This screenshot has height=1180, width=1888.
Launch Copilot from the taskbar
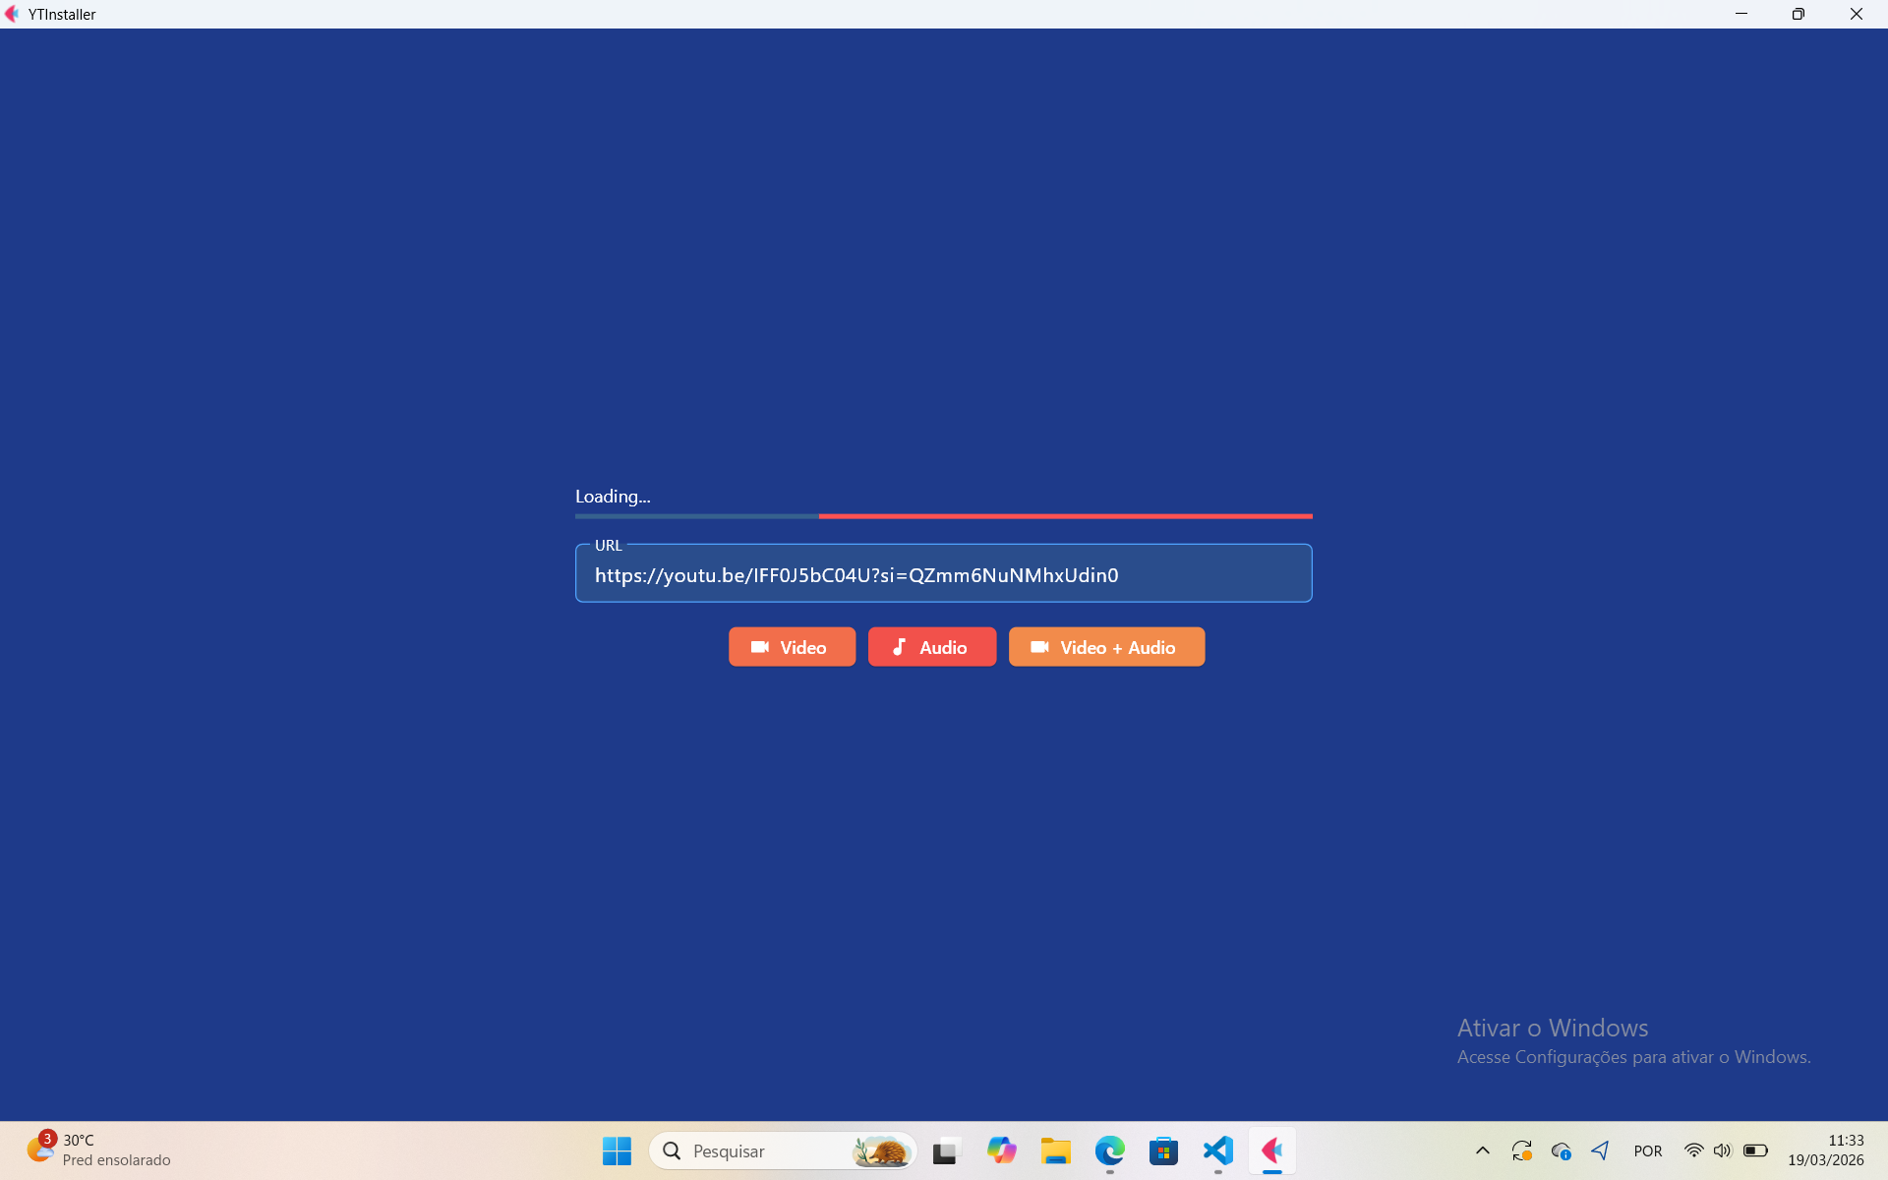point(1001,1150)
